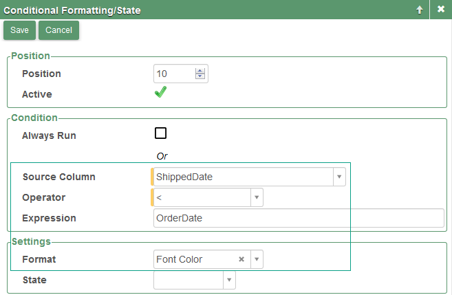
Task: Click the Cancel button
Action: click(58, 30)
